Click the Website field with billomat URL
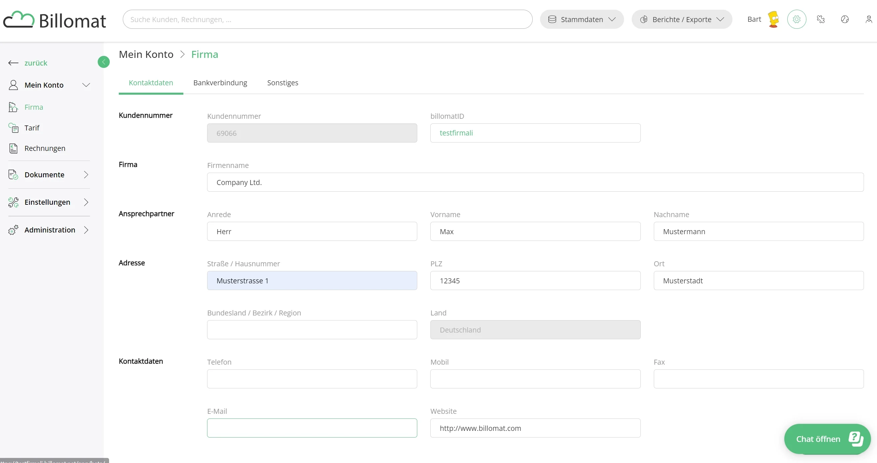The image size is (877, 463). (x=535, y=428)
